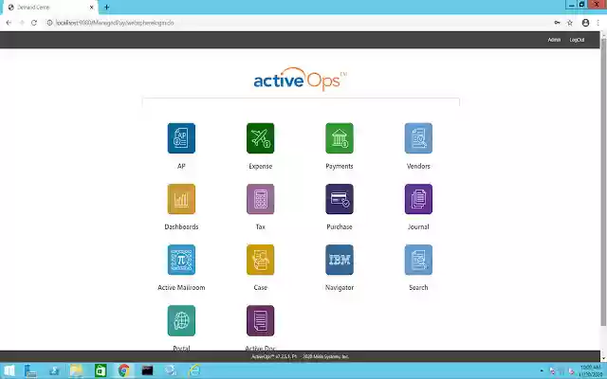This screenshot has width=607, height=379.
Task: Click the Admin link in header
Action: (554, 40)
